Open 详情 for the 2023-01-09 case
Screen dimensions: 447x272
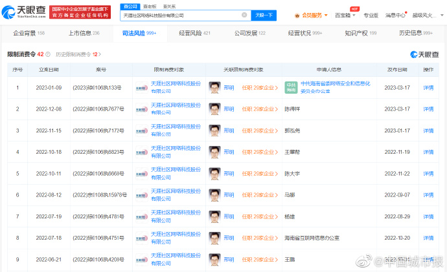428,88
